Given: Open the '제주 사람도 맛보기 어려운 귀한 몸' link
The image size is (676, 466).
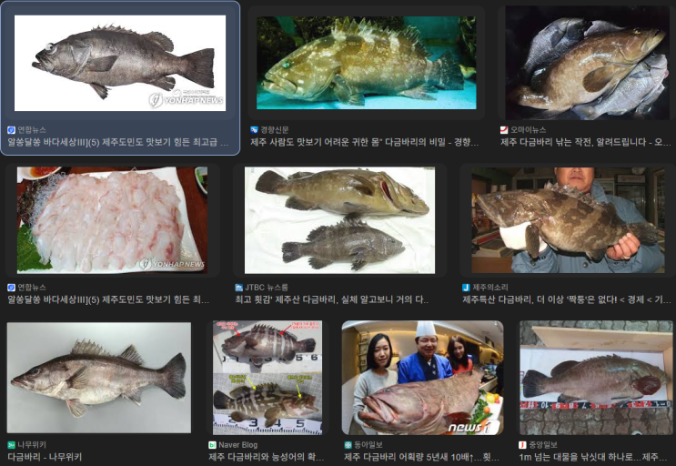Looking at the screenshot, I should point(365,142).
